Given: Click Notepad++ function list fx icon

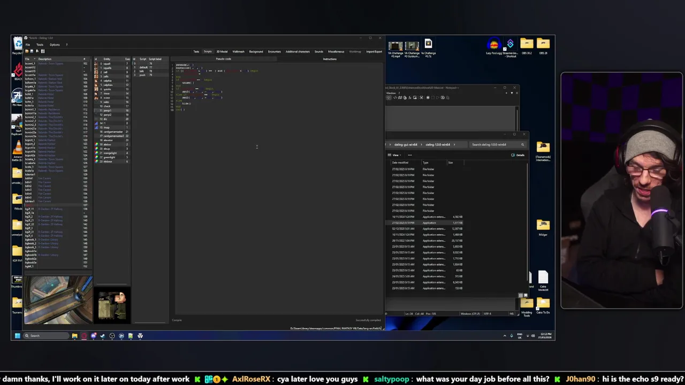Looking at the screenshot, I should click(x=410, y=97).
